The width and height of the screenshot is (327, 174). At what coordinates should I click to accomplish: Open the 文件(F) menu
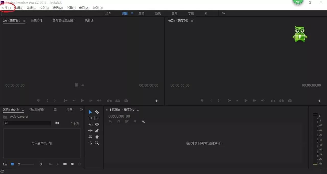click(x=6, y=8)
